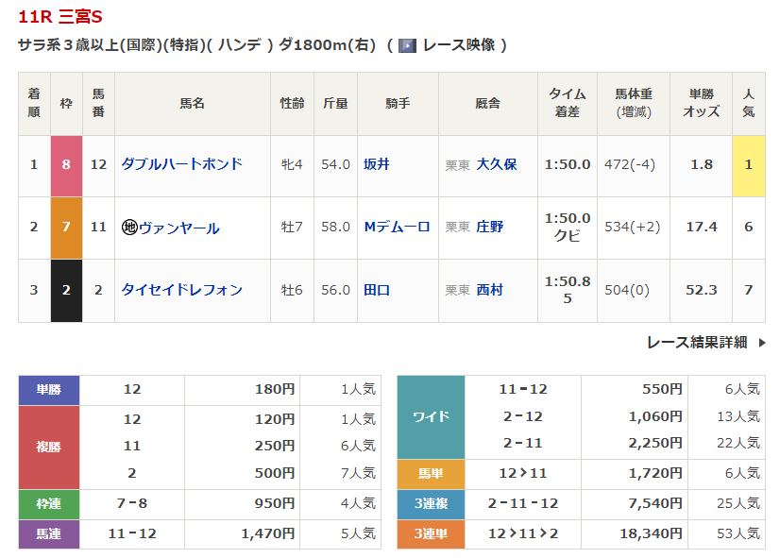Click the race video play icon
Screen dimensions: 780x558
[x=407, y=45]
